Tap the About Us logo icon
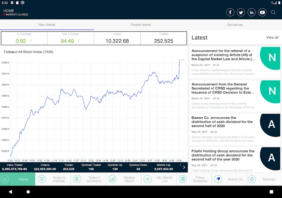 pos(218,179)
